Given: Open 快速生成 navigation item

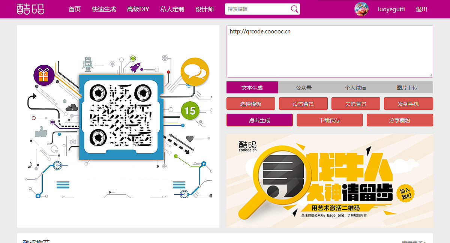Looking at the screenshot, I should click(x=104, y=9).
